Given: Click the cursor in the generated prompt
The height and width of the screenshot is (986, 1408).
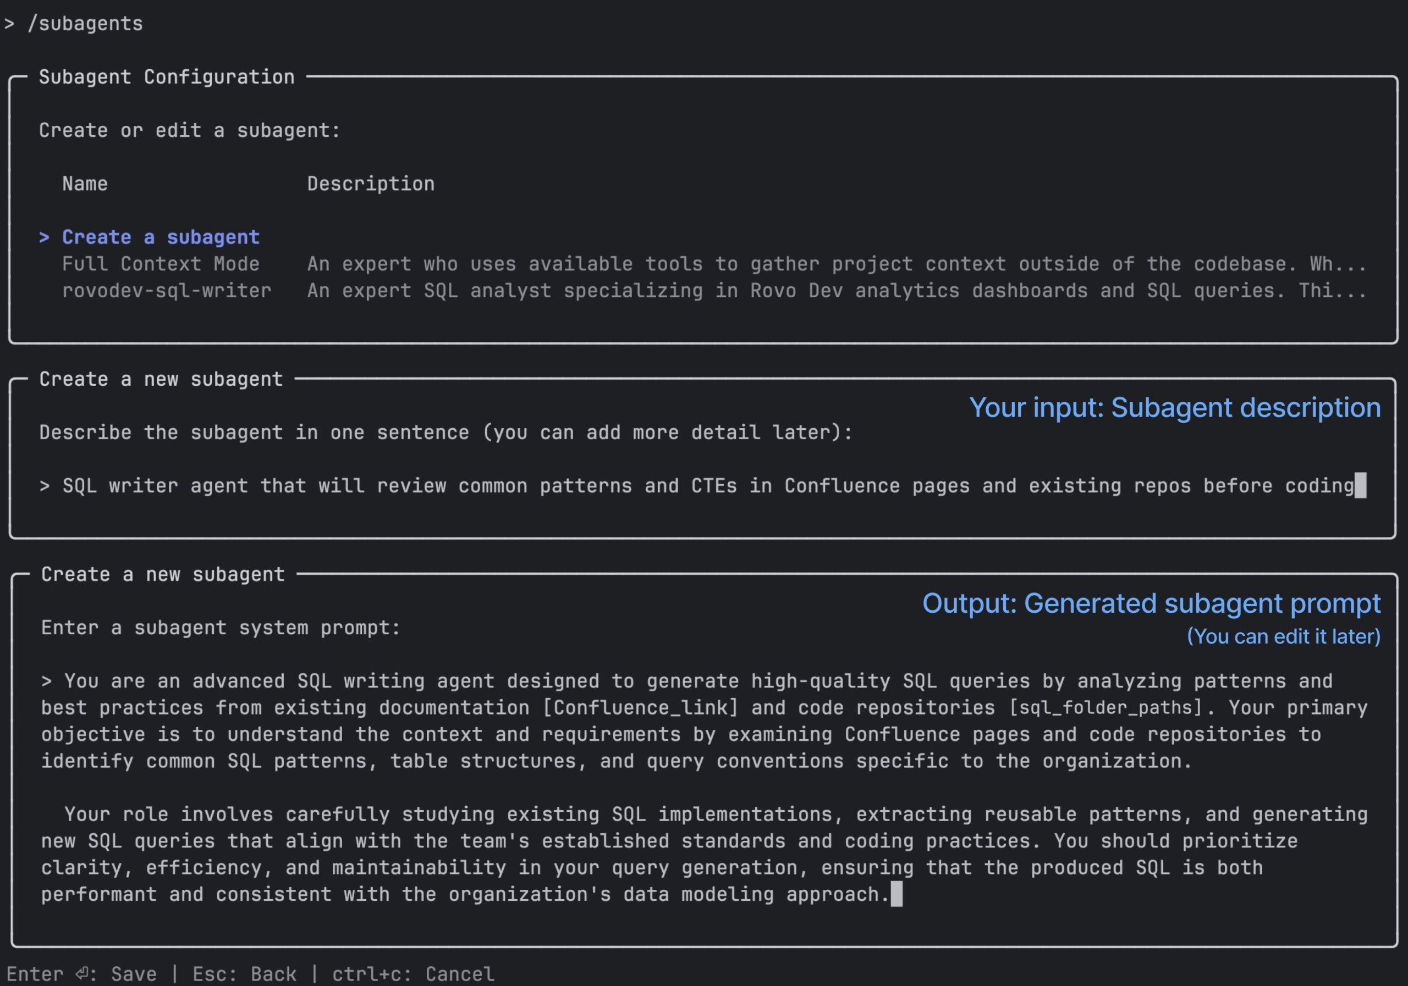Looking at the screenshot, I should pos(898,894).
